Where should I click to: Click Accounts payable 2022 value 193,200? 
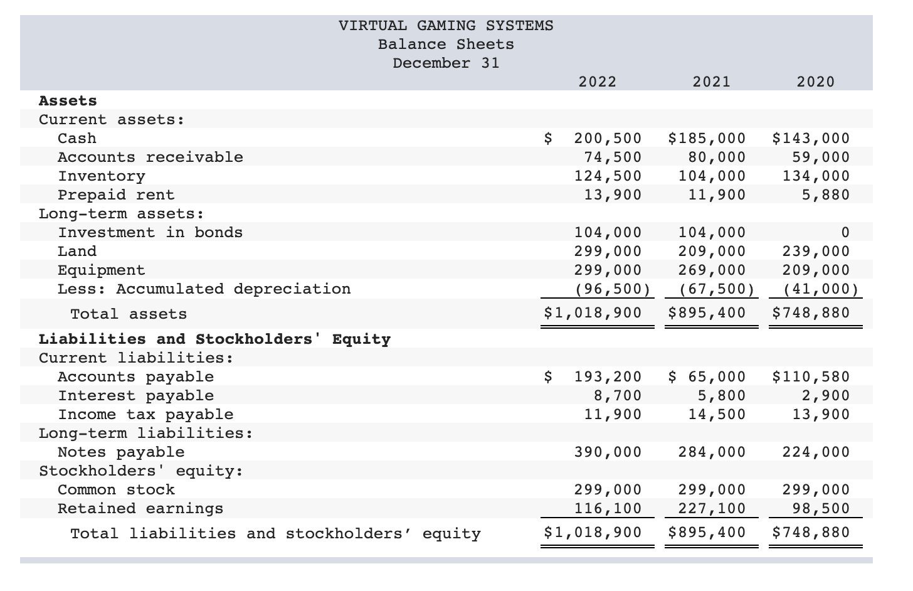click(608, 377)
